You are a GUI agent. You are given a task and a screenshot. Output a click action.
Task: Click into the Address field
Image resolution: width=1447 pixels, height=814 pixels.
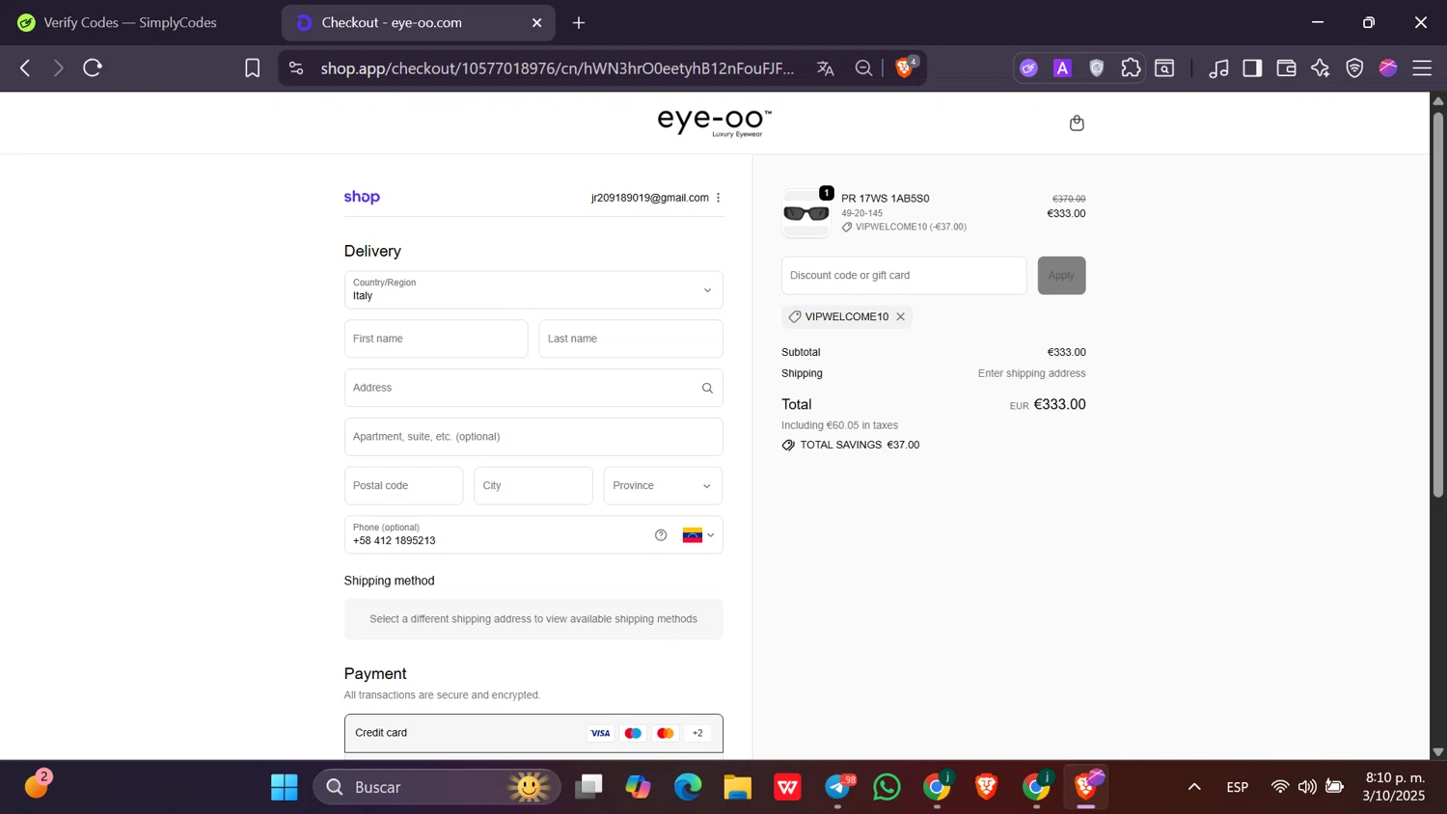coord(533,388)
